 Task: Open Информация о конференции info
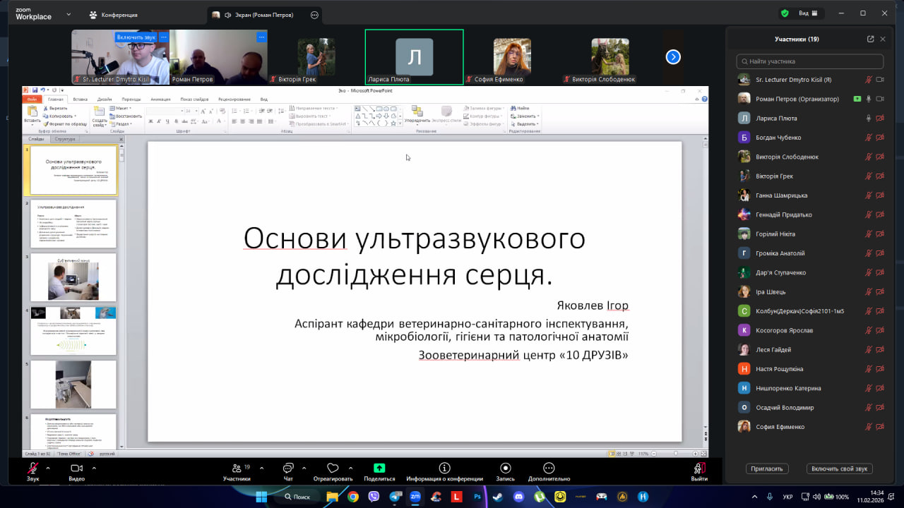pyautogui.click(x=444, y=468)
